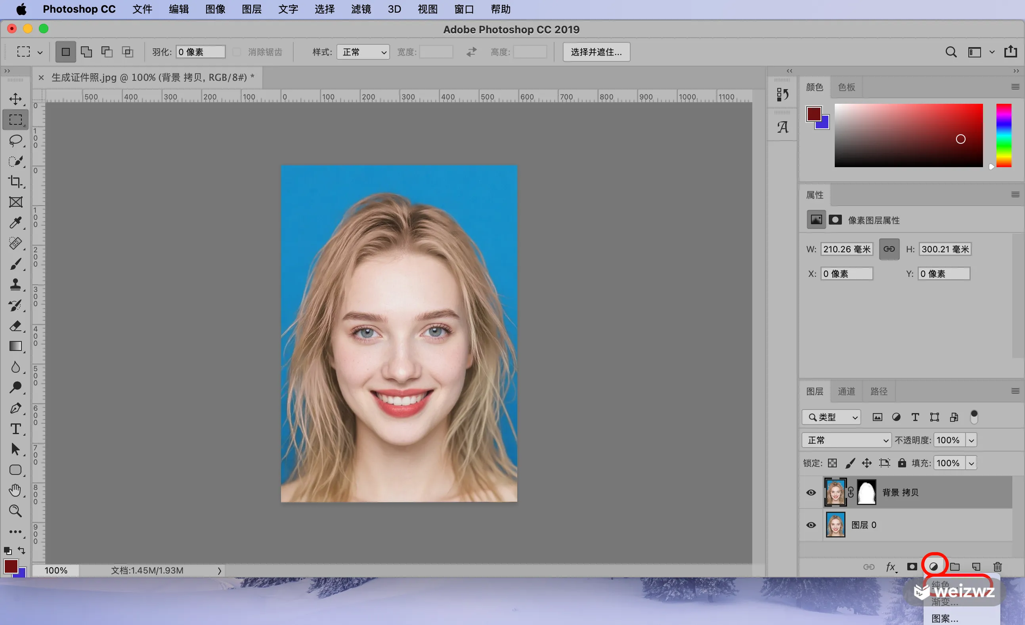1025x625 pixels.
Task: Select the Brush tool
Action: tap(15, 264)
